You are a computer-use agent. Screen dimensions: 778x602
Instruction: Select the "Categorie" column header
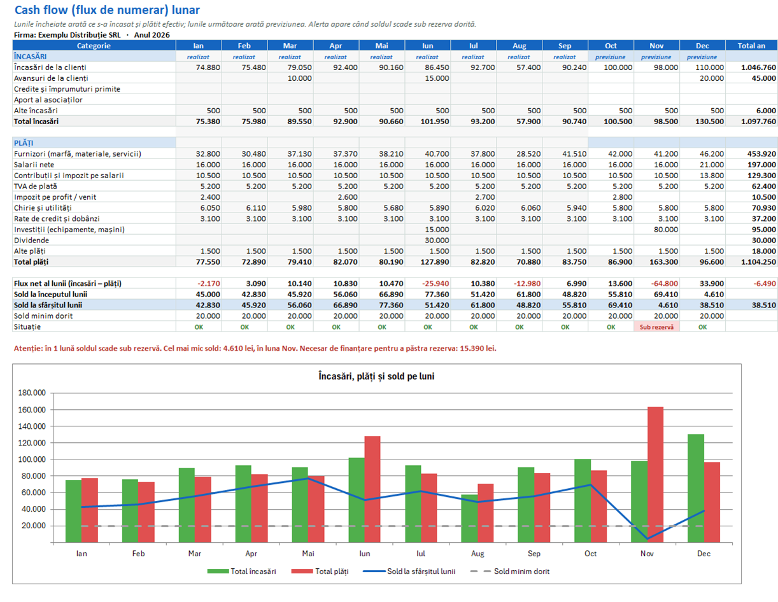click(x=94, y=45)
